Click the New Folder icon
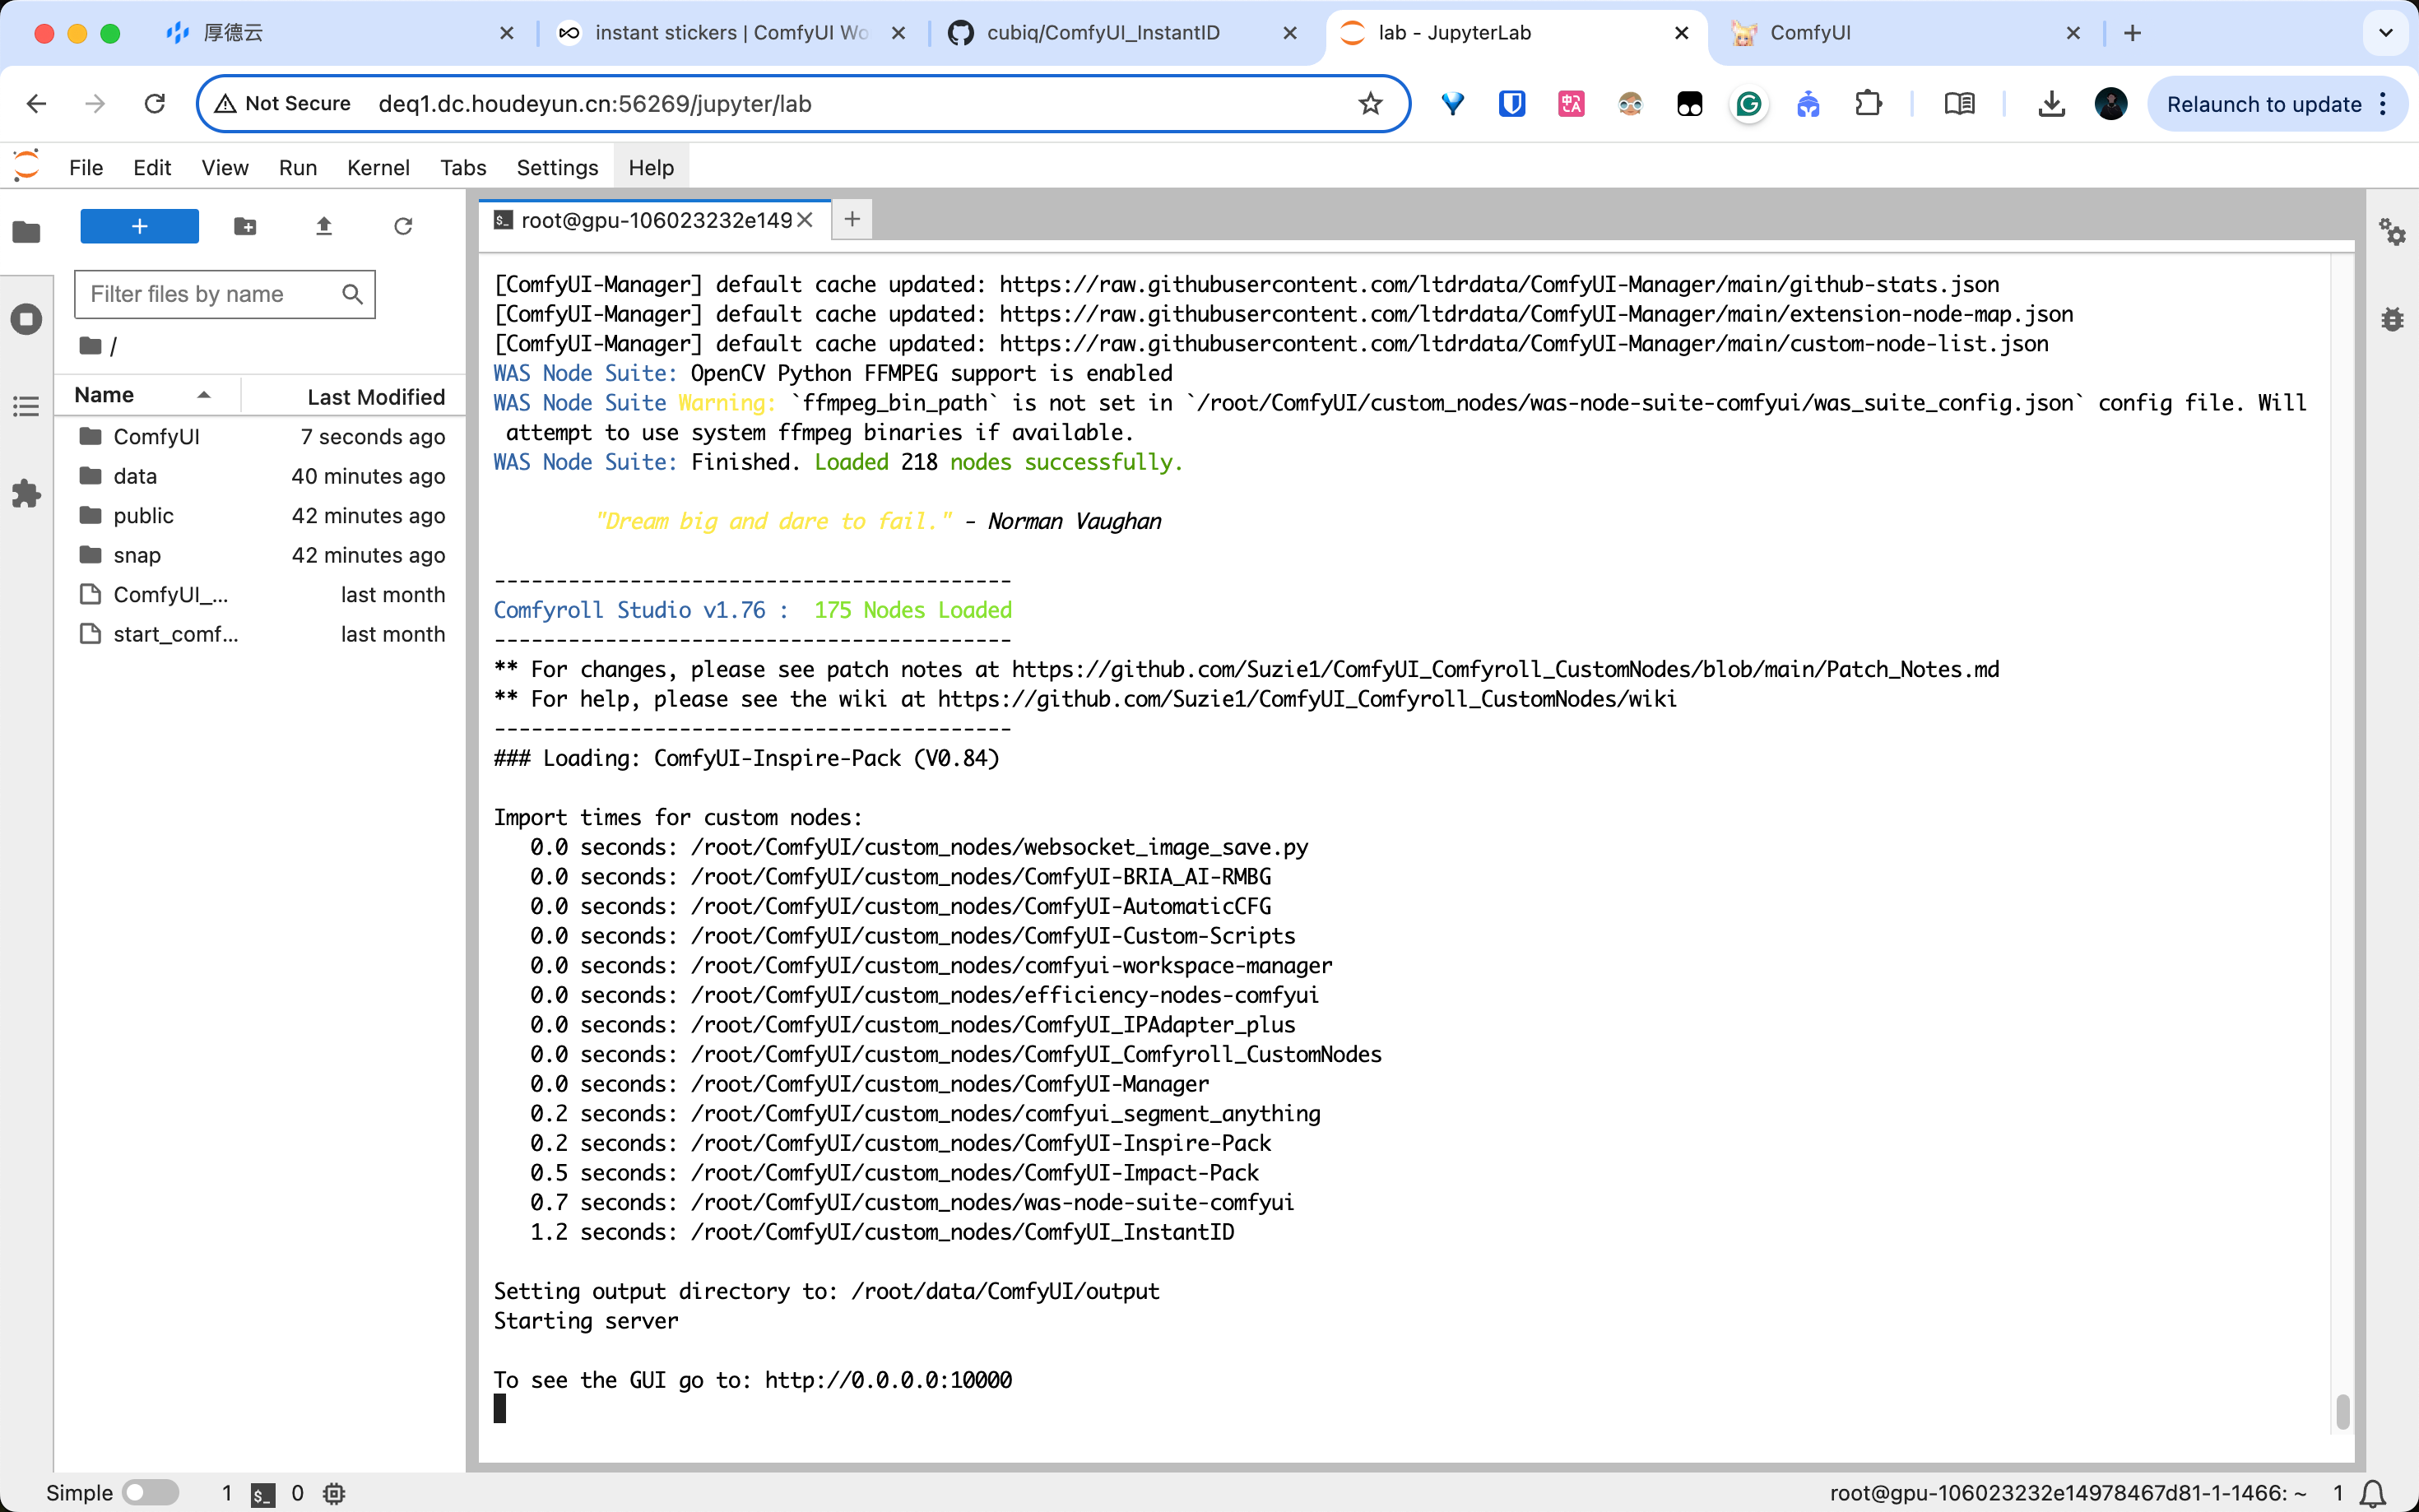Viewport: 2419px width, 1512px height. 245,226
